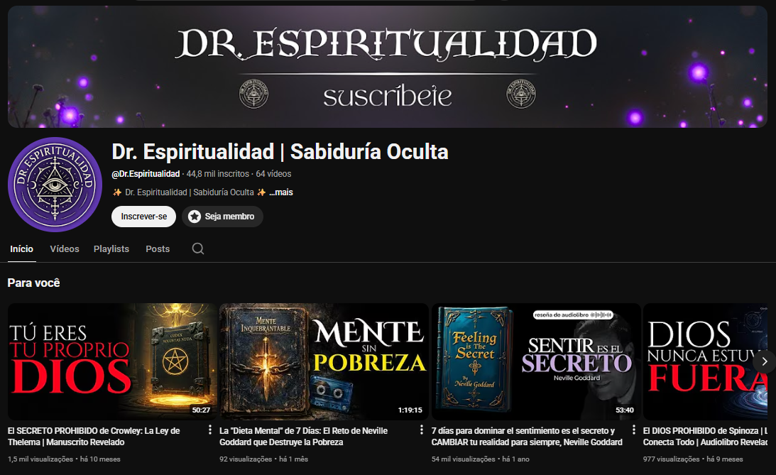Image resolution: width=776 pixels, height=475 pixels.
Task: Open the Sentir es el Secreto thumbnail
Action: pos(536,361)
